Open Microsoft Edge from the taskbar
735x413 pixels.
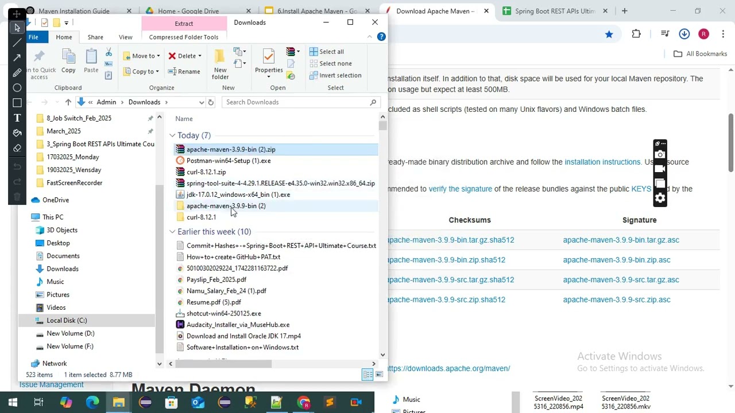tap(92, 402)
